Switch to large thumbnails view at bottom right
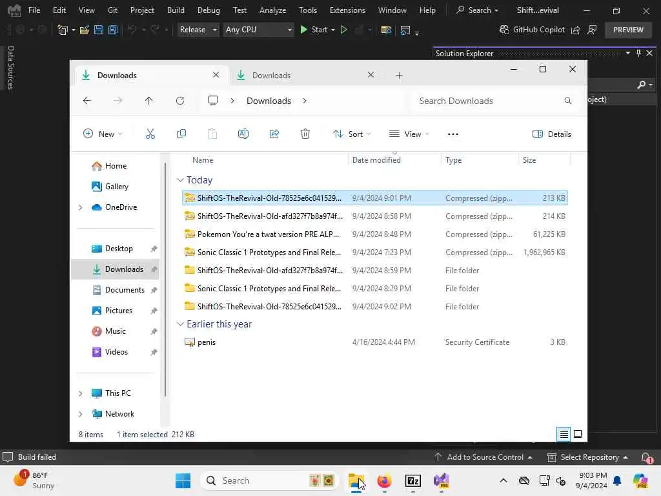 click(x=578, y=435)
